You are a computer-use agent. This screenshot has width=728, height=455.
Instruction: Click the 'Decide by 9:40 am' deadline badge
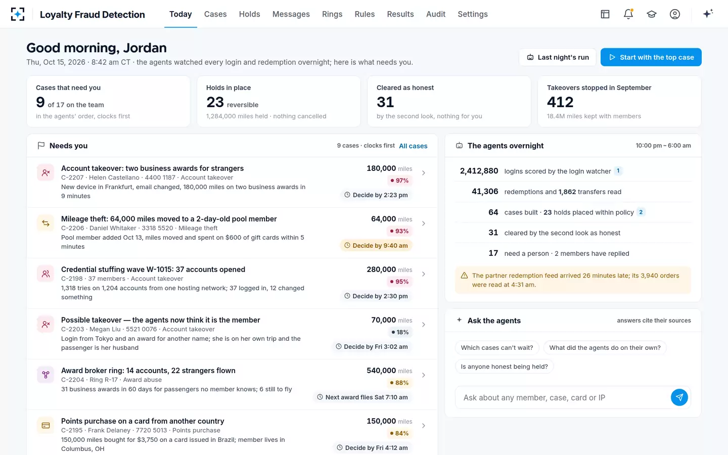[376, 246]
